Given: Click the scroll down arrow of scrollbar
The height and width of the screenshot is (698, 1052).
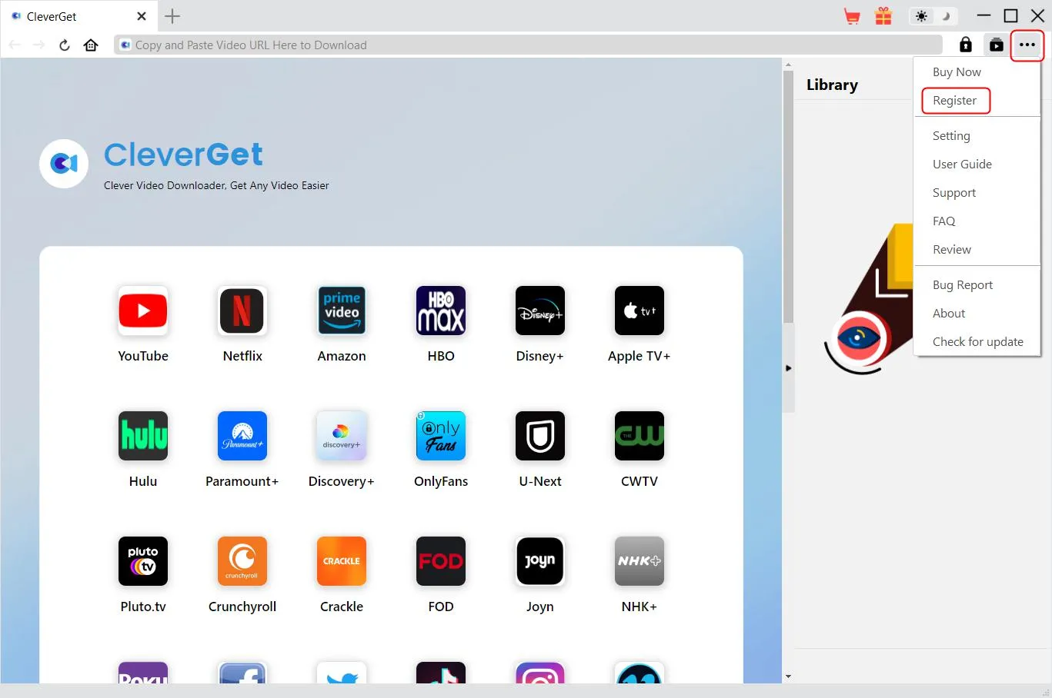Looking at the screenshot, I should coord(788,676).
